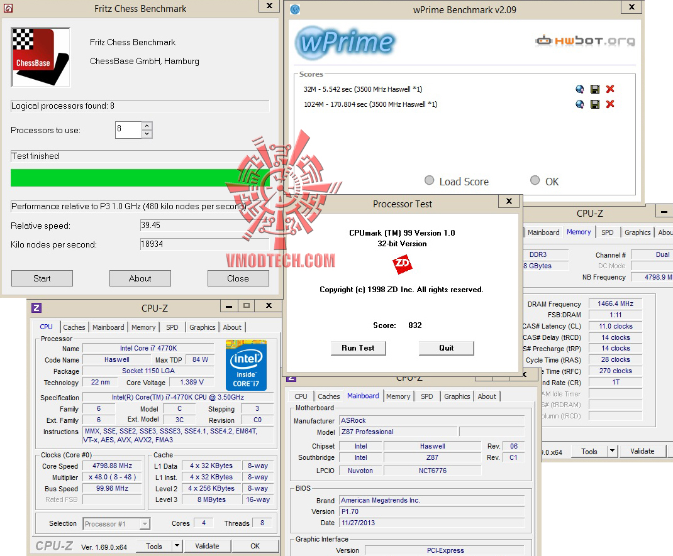Click Run Test in Processor Test
This screenshot has height=556, width=673.
pyautogui.click(x=358, y=348)
